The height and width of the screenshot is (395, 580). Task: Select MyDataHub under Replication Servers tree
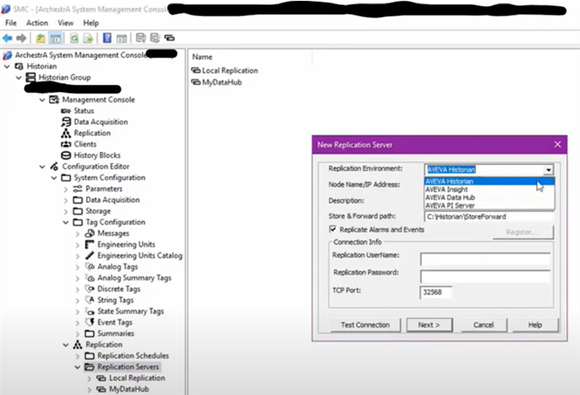tap(129, 389)
